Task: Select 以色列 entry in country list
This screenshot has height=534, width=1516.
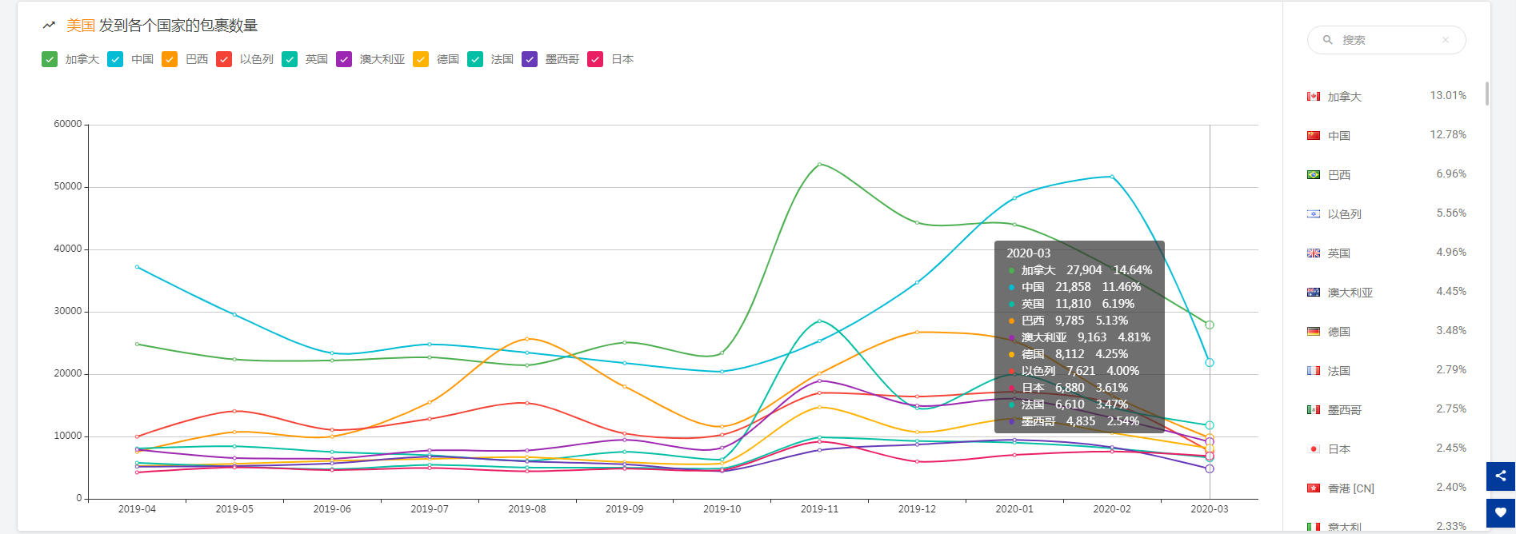Action: [1344, 214]
